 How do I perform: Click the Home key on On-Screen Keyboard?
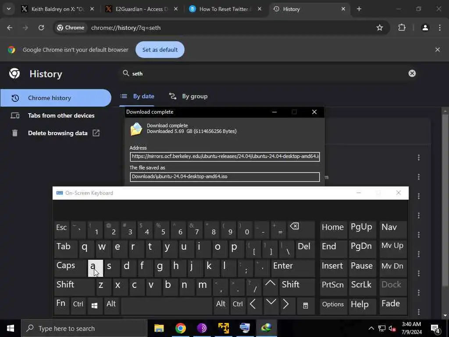[333, 229]
